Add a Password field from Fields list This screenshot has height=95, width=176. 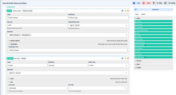(153, 39)
